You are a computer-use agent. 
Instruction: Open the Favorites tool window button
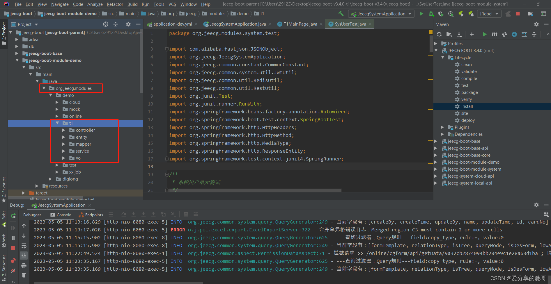pos(4,189)
